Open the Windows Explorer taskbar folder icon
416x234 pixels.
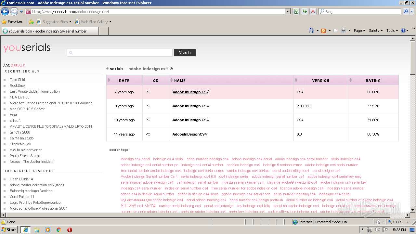point(37,230)
